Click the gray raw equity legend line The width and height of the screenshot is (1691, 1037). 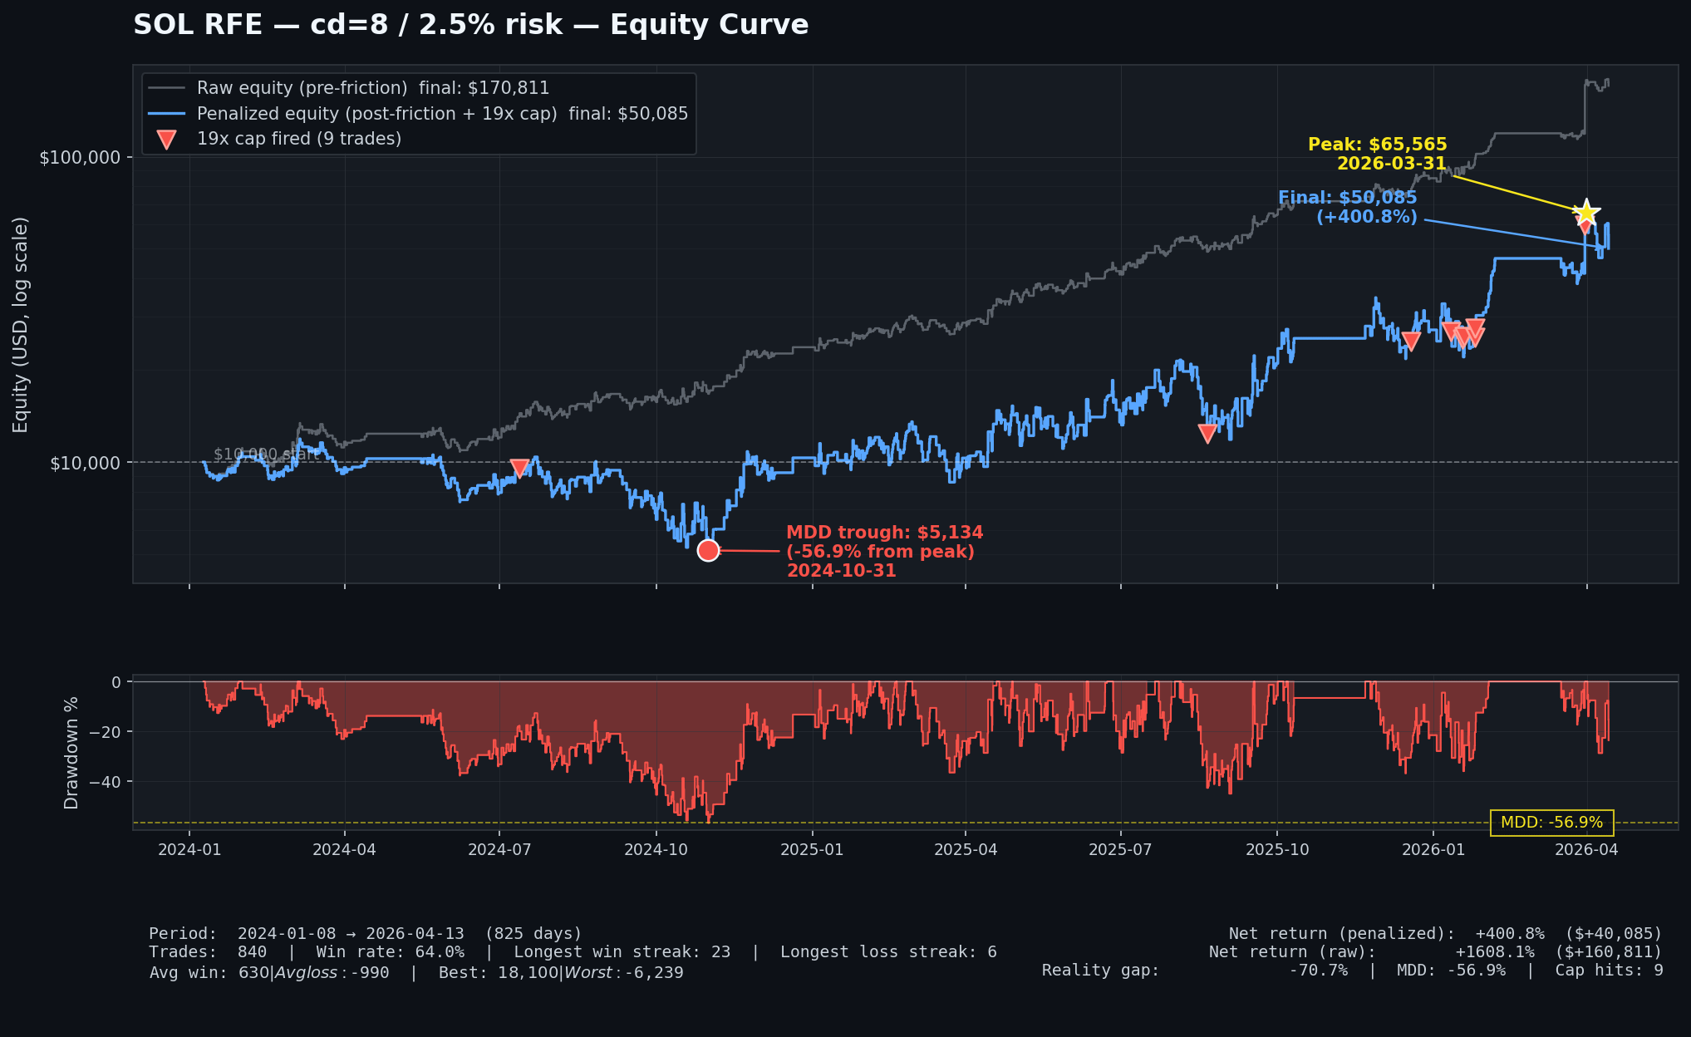tap(166, 88)
